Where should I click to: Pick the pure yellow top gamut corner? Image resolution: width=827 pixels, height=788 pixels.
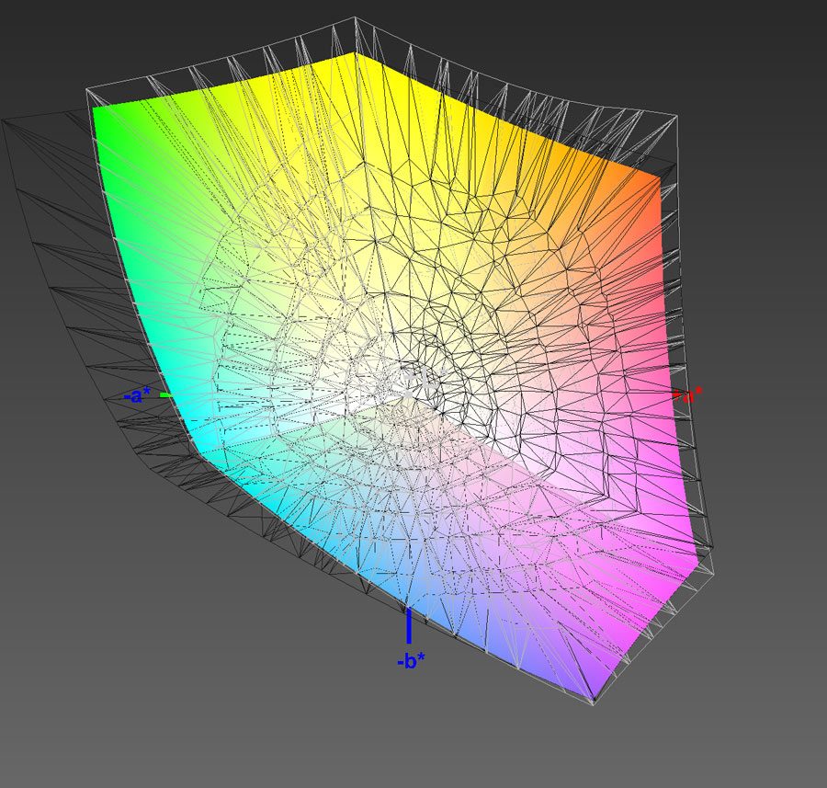click(x=355, y=56)
